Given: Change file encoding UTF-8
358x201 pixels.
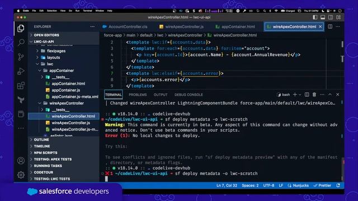Looking at the screenshot, I should point(268,185).
